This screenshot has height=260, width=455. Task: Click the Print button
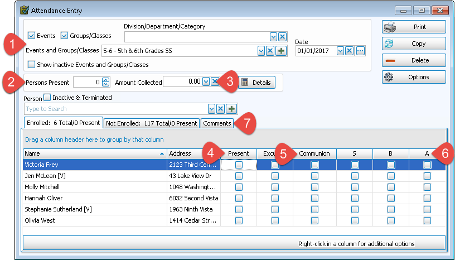[x=413, y=27]
